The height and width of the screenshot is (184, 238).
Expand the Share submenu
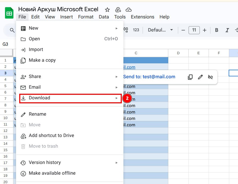[70, 77]
